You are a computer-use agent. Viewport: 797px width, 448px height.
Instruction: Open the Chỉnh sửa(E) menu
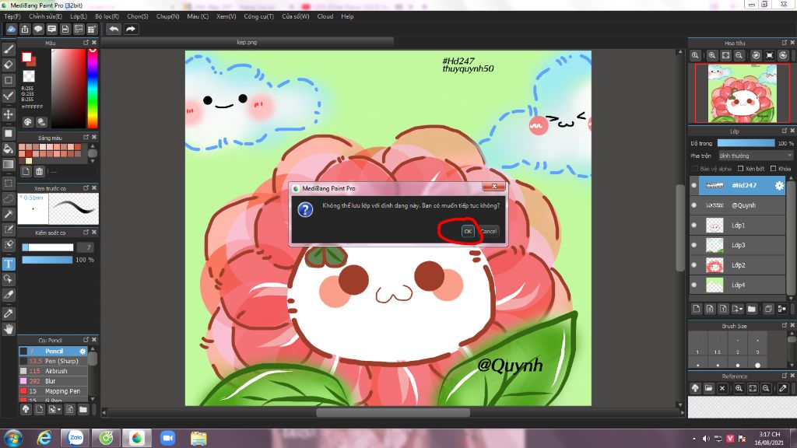45,16
